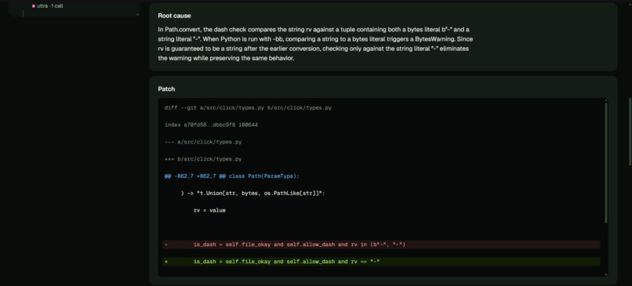Click the patch code block scrollbar

tap(605, 163)
